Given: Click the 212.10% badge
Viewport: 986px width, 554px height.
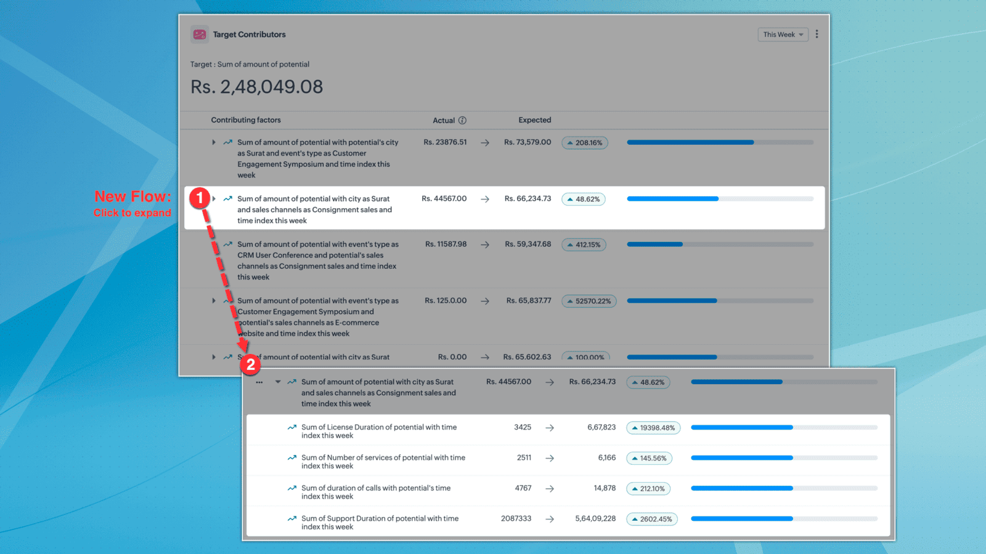Looking at the screenshot, I should pyautogui.click(x=648, y=489).
